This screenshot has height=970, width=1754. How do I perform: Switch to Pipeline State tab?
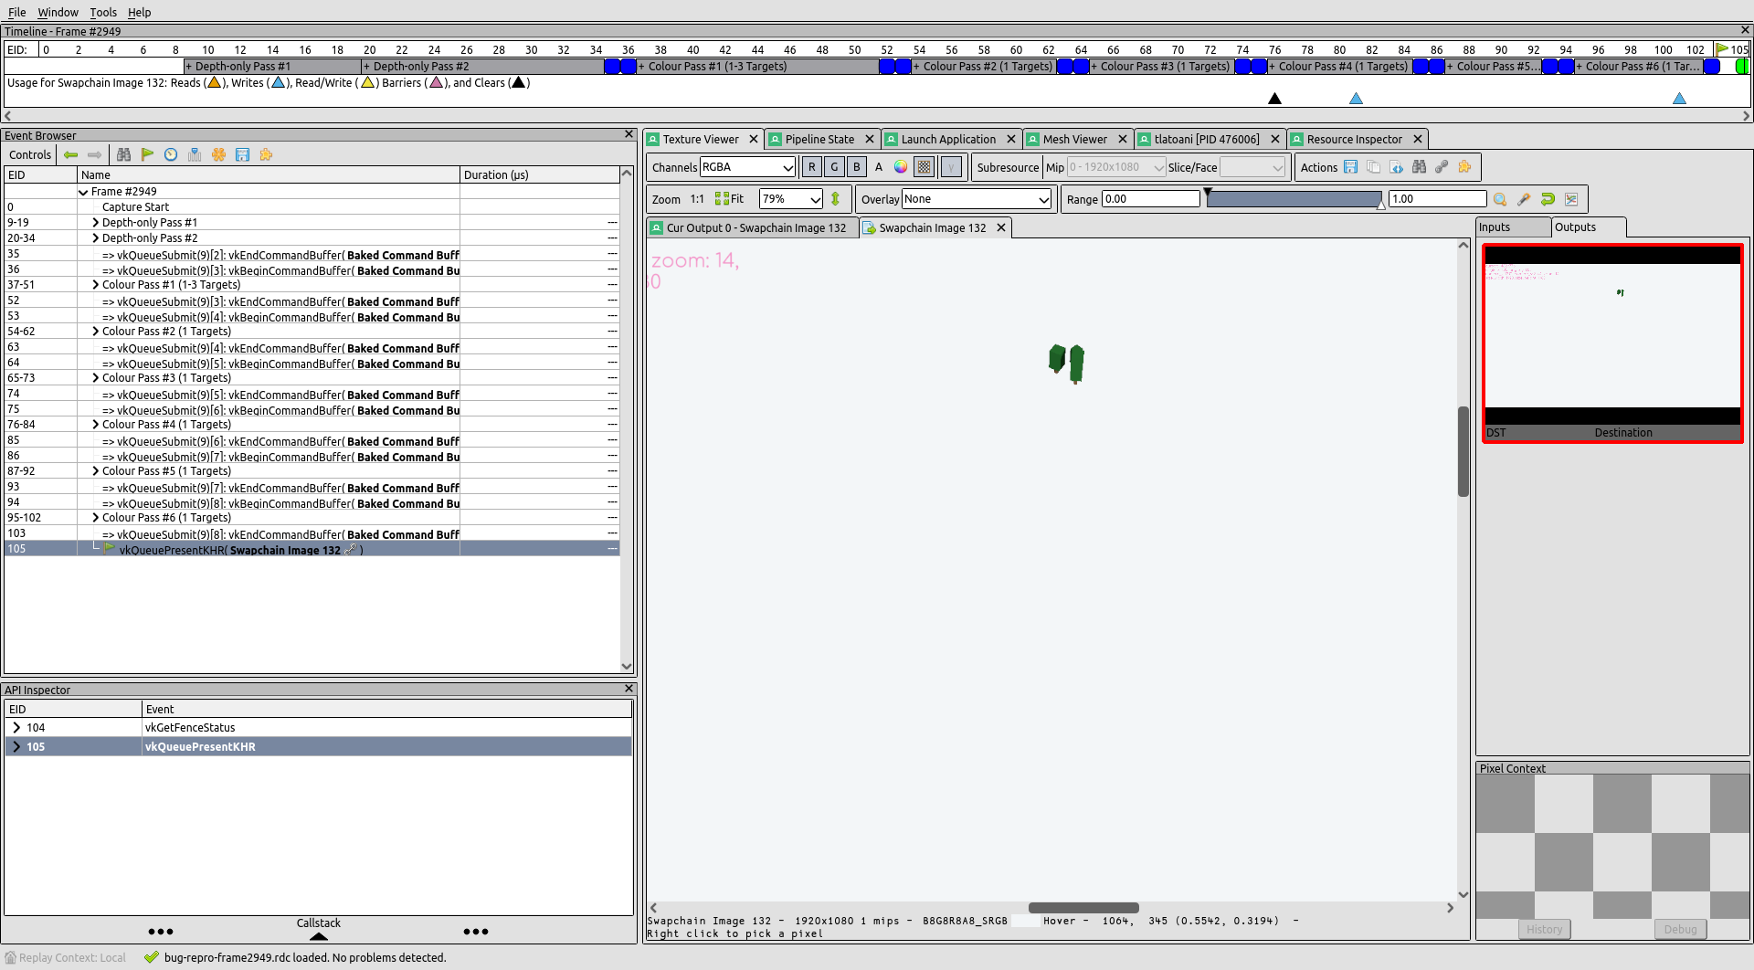[819, 140]
